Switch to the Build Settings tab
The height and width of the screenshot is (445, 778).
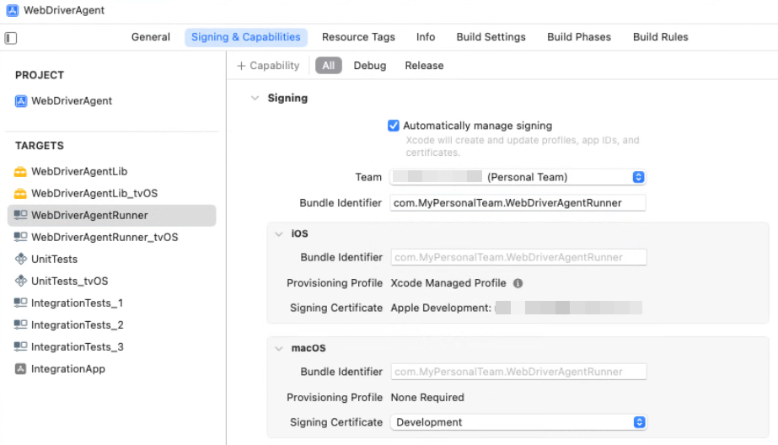click(x=491, y=37)
